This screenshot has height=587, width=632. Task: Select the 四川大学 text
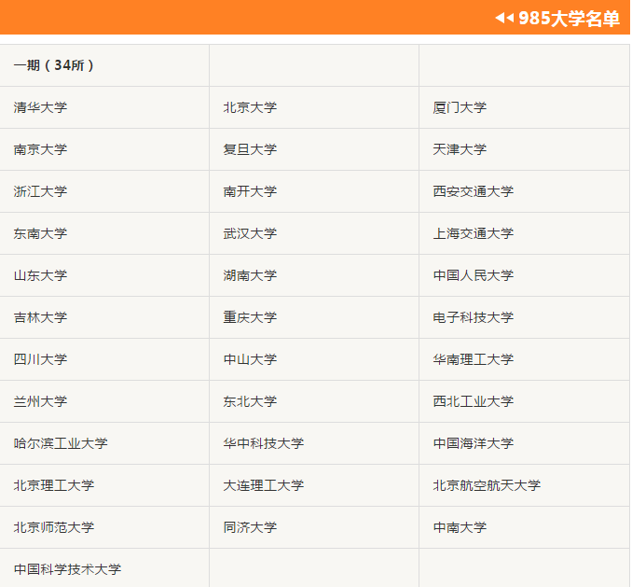coord(40,359)
